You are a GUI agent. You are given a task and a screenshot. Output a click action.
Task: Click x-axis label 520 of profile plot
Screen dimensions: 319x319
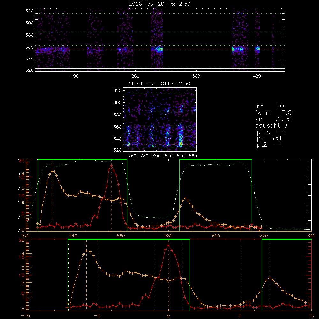coord(26,236)
